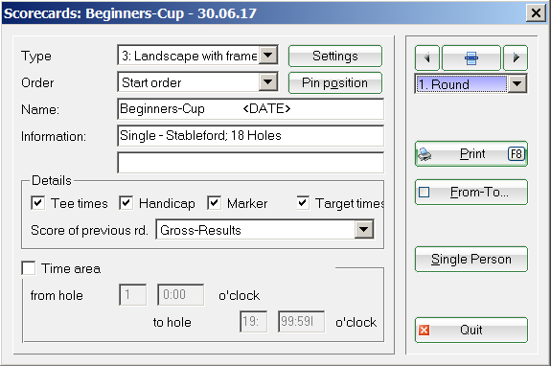
Task: Click the blue printer setup icon button
Action: coord(471,57)
